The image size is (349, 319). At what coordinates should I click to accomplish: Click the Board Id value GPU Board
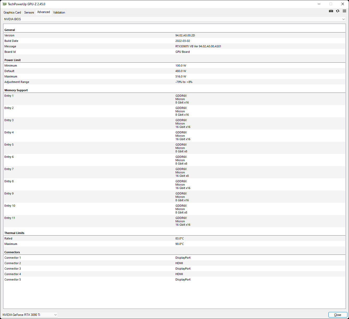click(182, 52)
